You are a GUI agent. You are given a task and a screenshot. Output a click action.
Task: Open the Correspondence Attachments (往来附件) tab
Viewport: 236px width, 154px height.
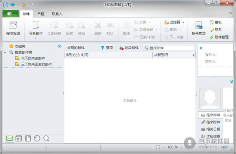211,122
